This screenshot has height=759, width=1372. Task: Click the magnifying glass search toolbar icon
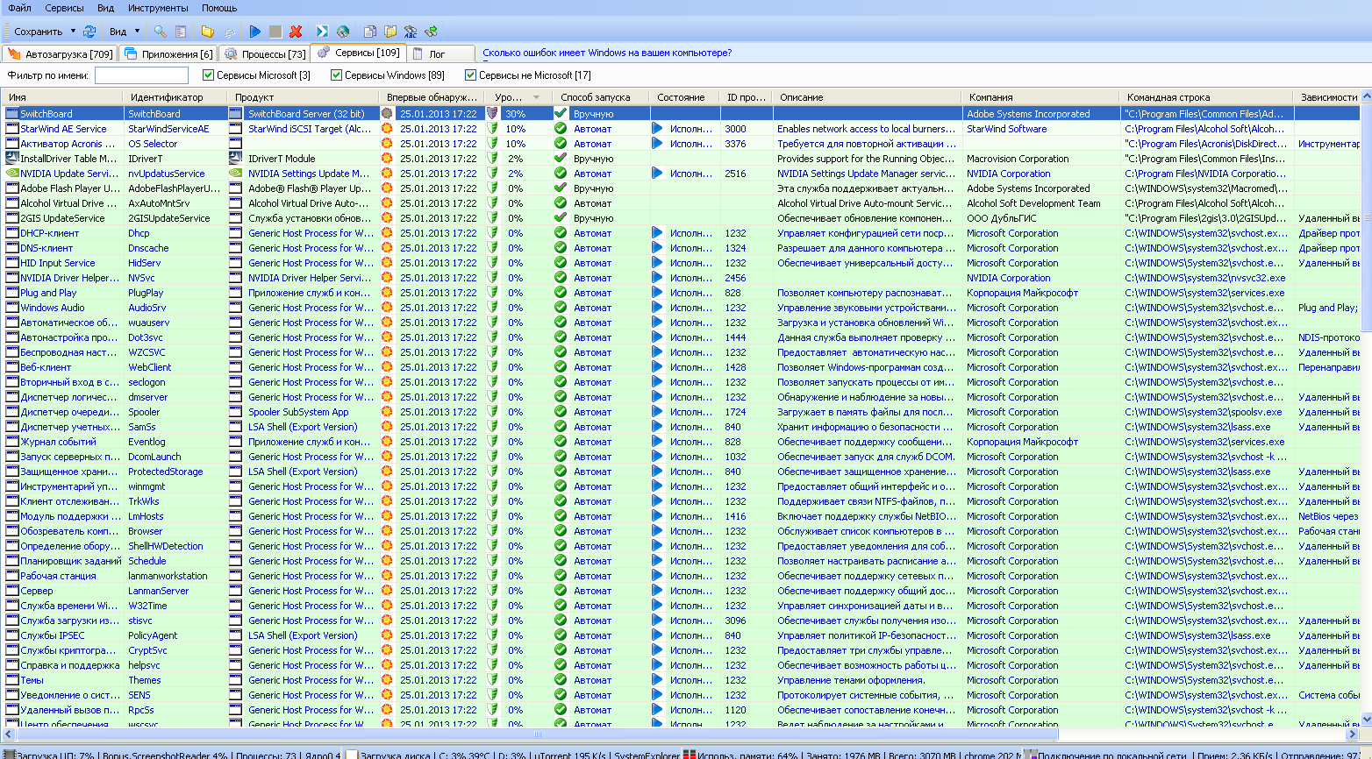160,32
